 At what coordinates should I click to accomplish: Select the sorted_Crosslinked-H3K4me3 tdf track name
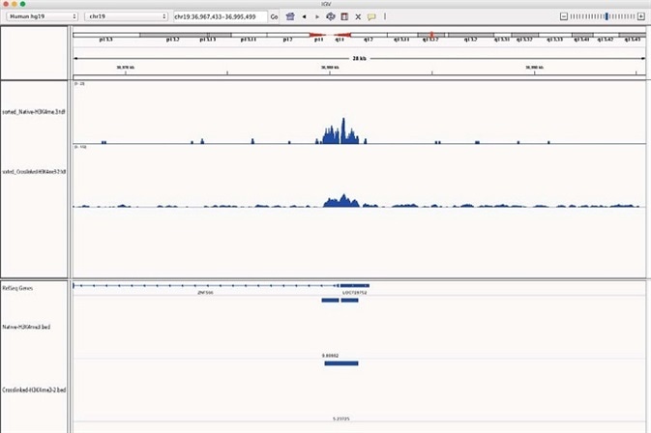coord(34,172)
